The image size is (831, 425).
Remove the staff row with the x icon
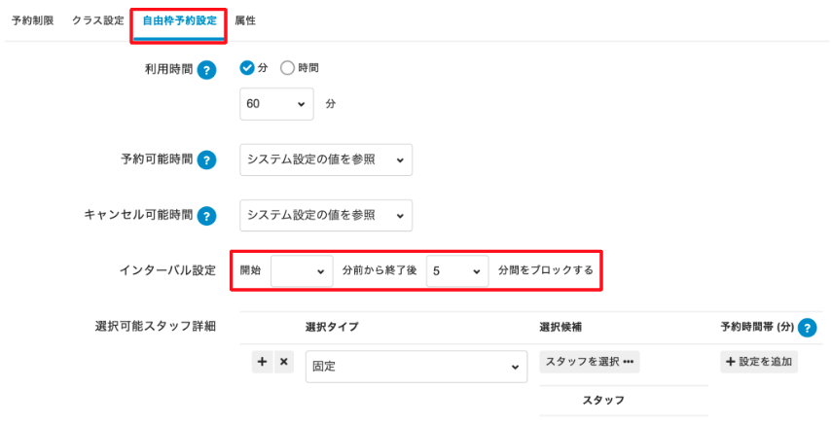[284, 362]
